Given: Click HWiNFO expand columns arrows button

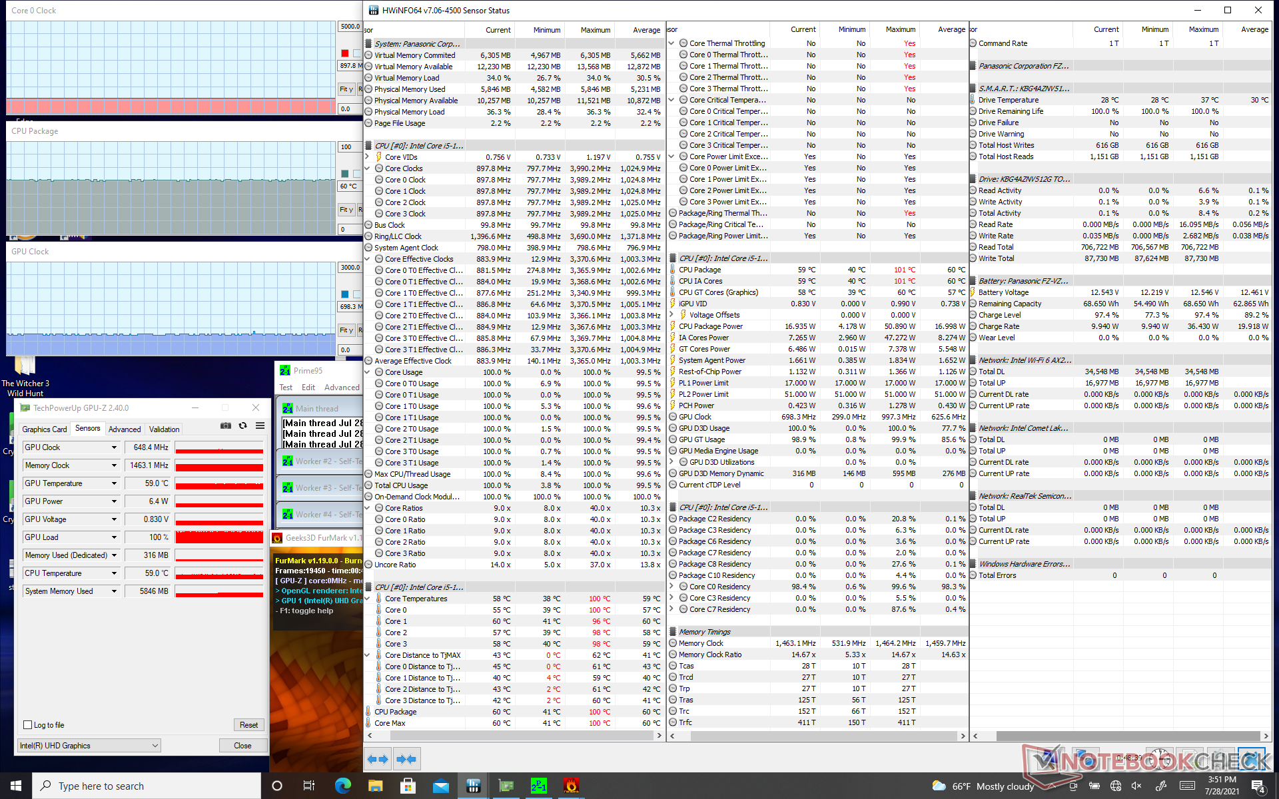Looking at the screenshot, I should pyautogui.click(x=378, y=759).
